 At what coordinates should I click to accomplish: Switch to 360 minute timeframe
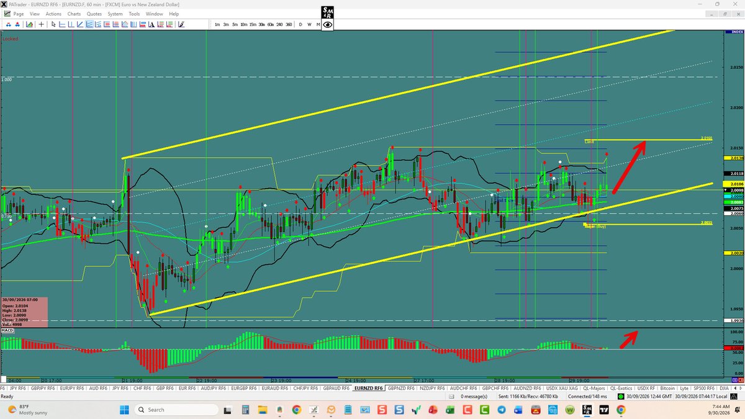[x=289, y=25]
